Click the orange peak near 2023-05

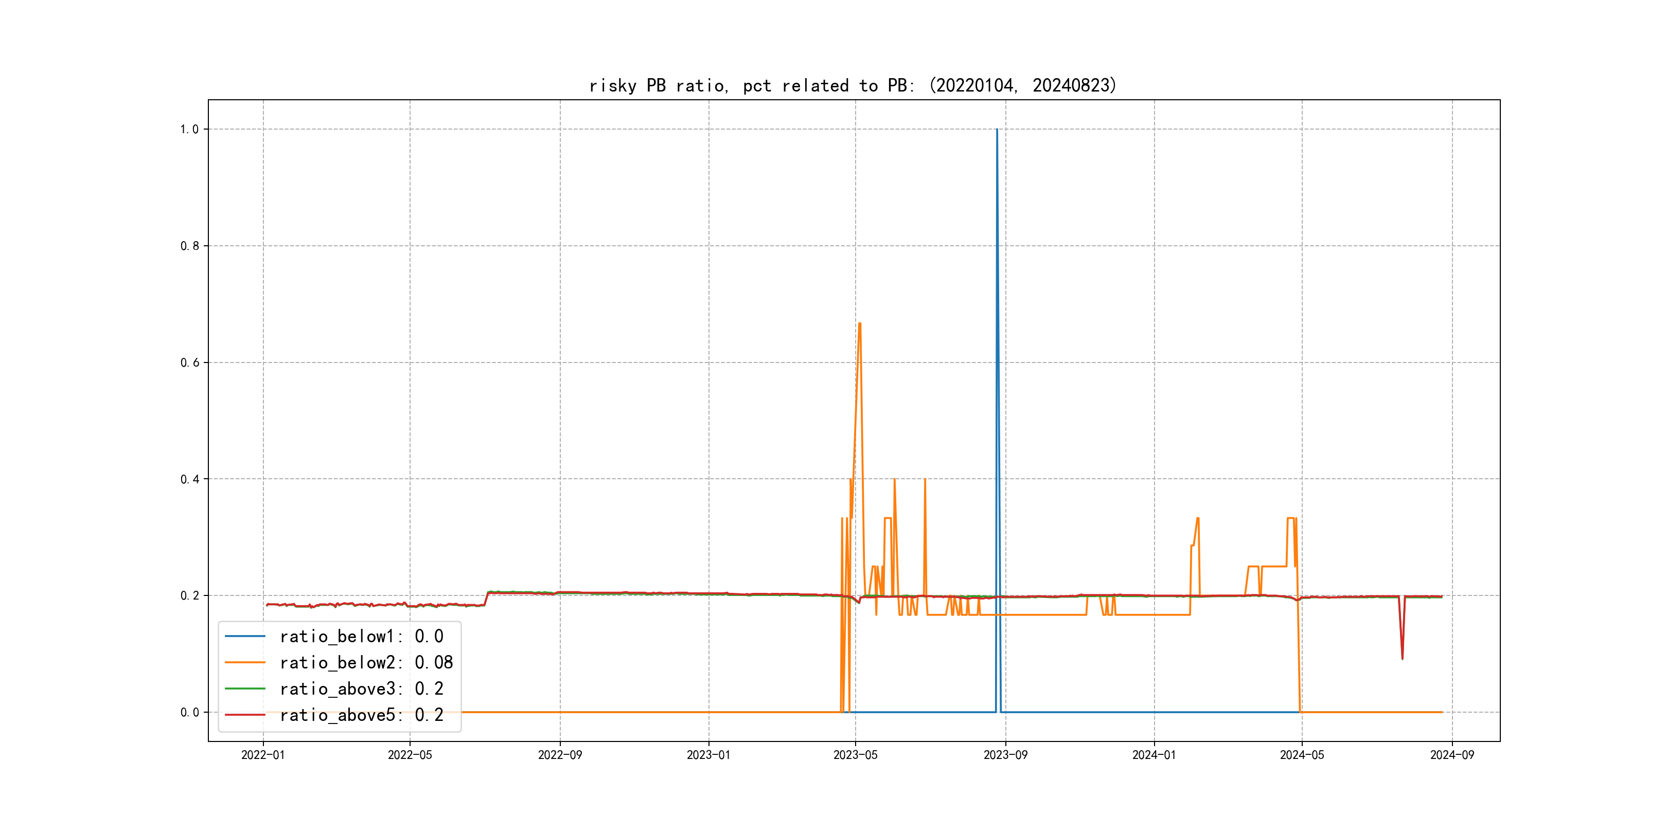(x=859, y=324)
